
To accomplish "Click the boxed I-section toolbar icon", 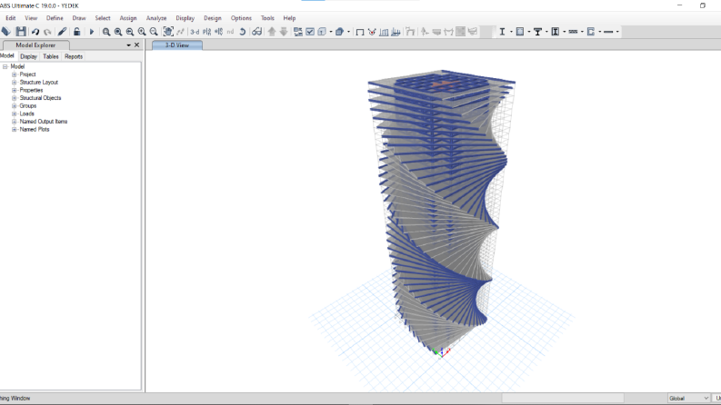I will (x=556, y=32).
